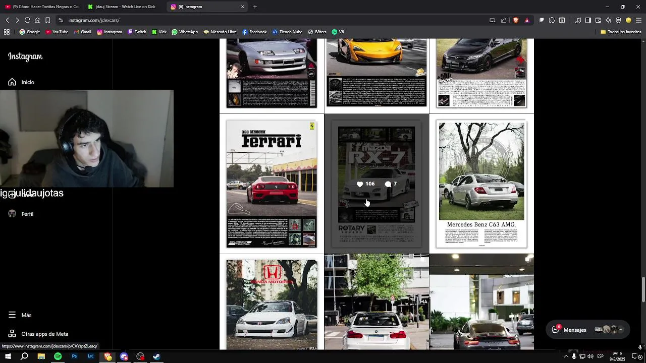Open the Mercedes Benz C63 AMG post
Screen dimensions: 646x363
pos(481,184)
